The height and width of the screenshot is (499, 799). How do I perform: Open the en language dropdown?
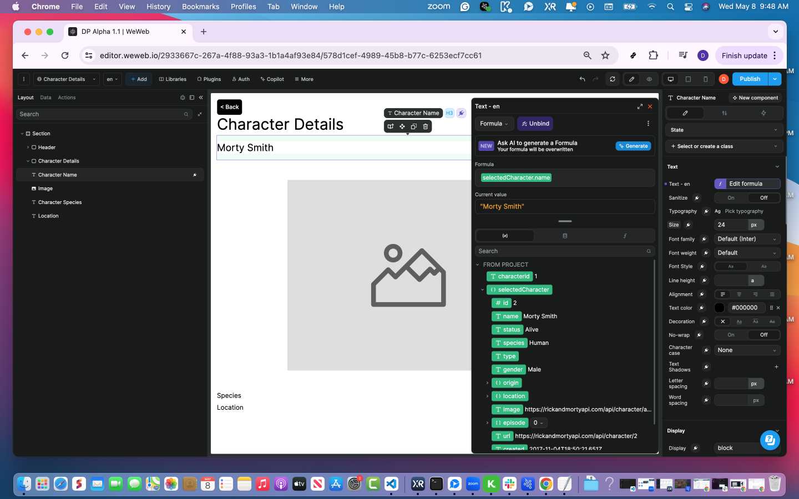pyautogui.click(x=112, y=79)
